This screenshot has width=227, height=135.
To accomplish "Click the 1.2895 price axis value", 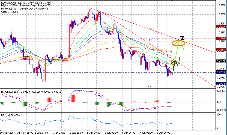I will point(221,33).
